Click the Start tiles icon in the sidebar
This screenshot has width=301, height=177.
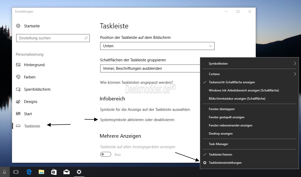click(18, 114)
